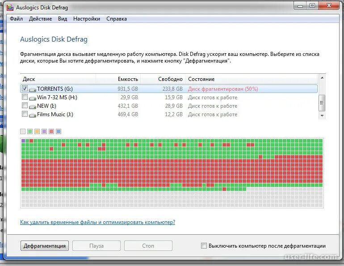344x266 pixels.
Task: Click the blue legend color swatch
Action: (59, 131)
